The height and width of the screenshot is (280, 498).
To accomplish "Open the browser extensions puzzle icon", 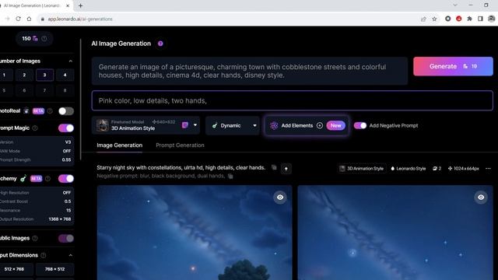I will point(469,19).
